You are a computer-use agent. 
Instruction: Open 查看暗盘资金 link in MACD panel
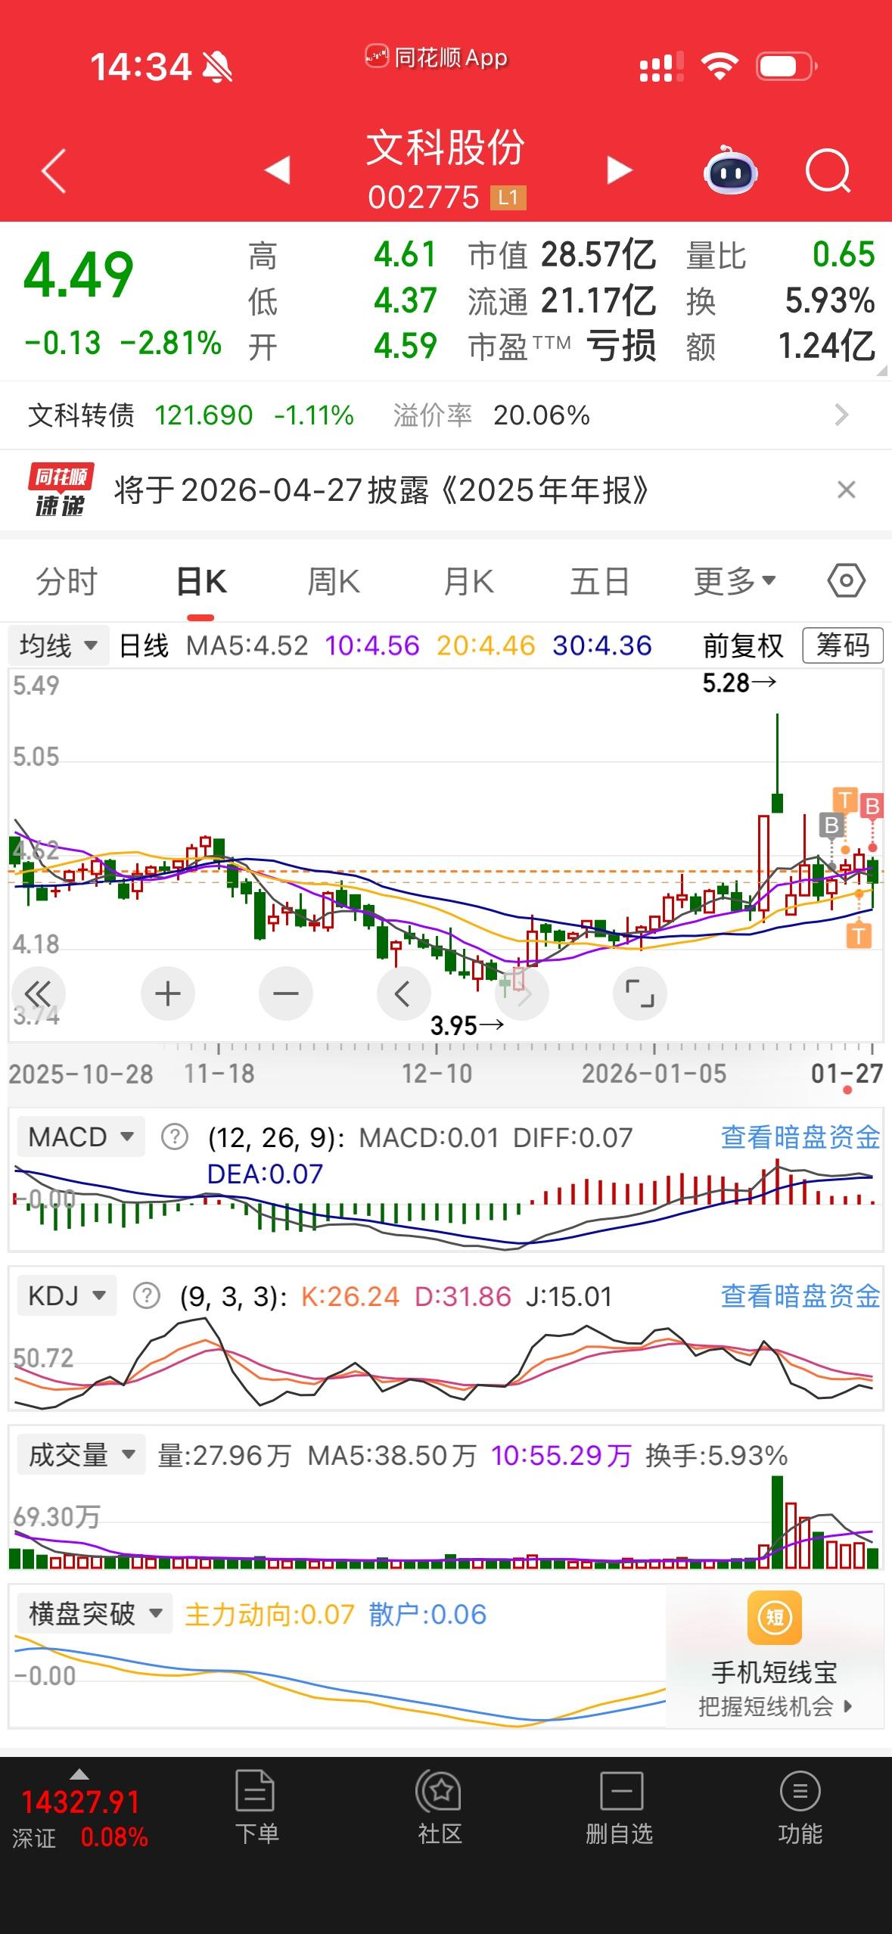pyautogui.click(x=800, y=1136)
